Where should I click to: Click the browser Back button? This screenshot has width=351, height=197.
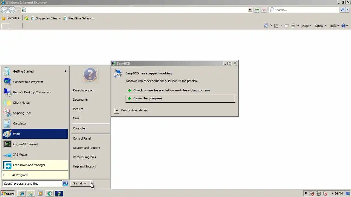[x=4, y=10]
